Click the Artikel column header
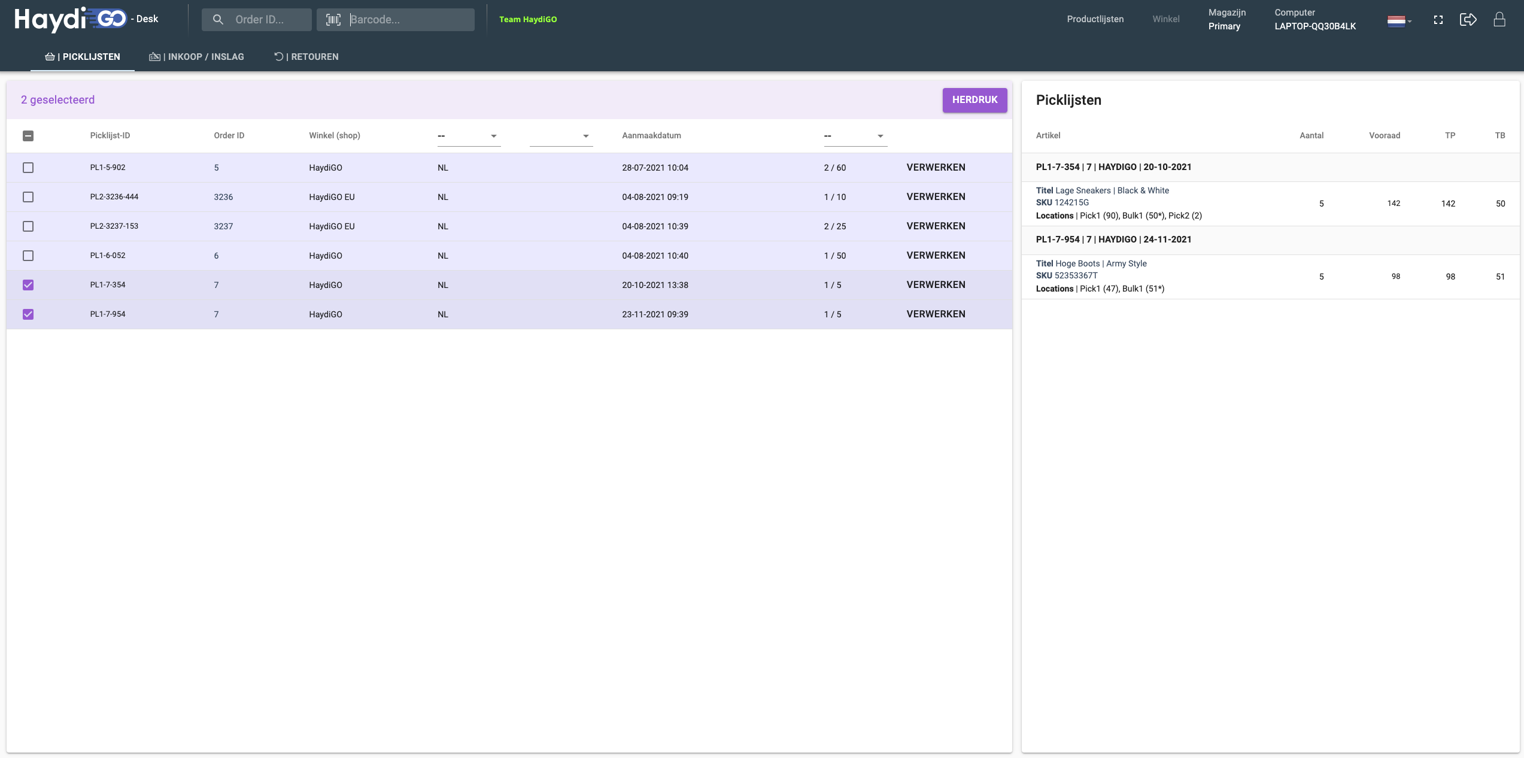 pos(1048,136)
